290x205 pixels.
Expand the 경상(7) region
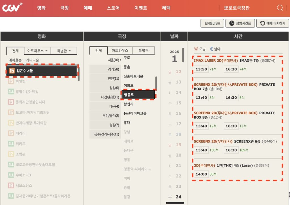pyautogui.click(x=105, y=125)
